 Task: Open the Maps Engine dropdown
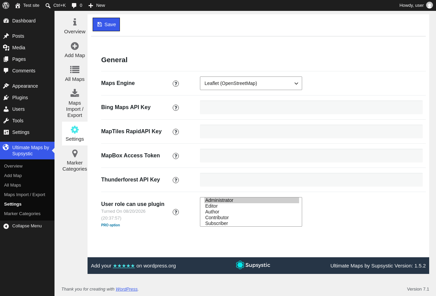(251, 83)
